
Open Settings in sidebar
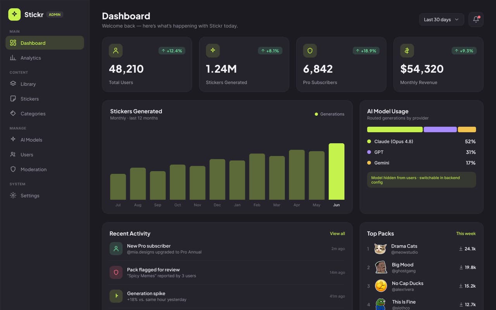click(x=45, y=196)
